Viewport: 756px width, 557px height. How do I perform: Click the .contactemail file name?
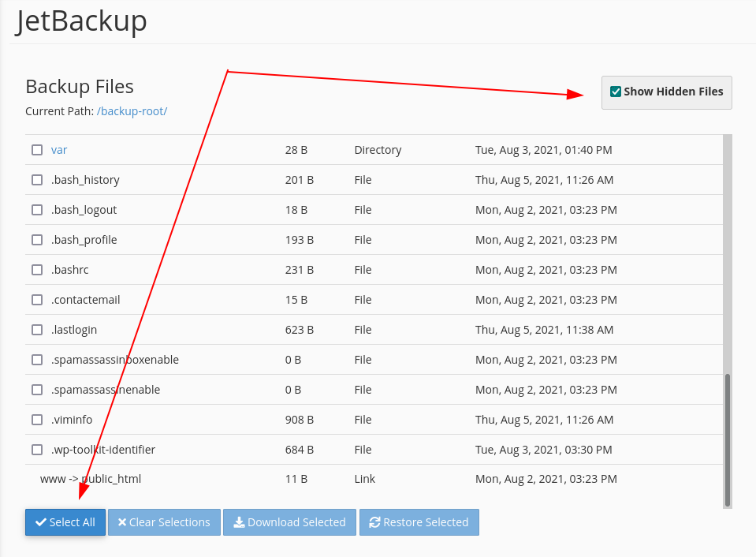pyautogui.click(x=85, y=300)
